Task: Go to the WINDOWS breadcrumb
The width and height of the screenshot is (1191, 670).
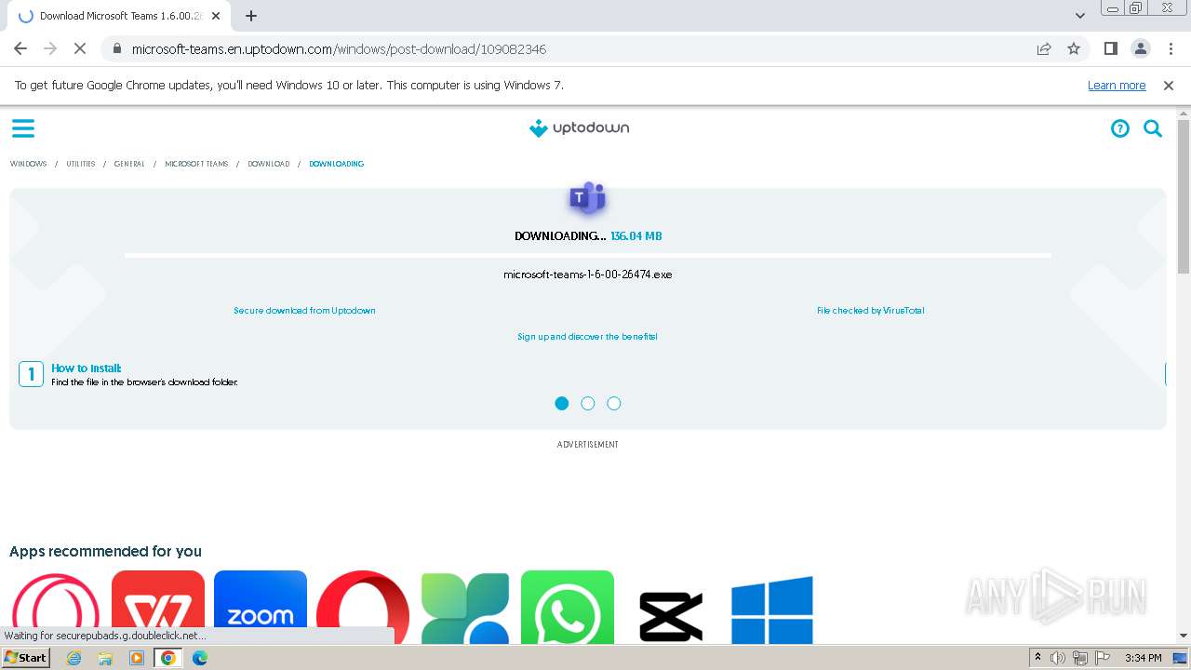Action: pyautogui.click(x=28, y=164)
